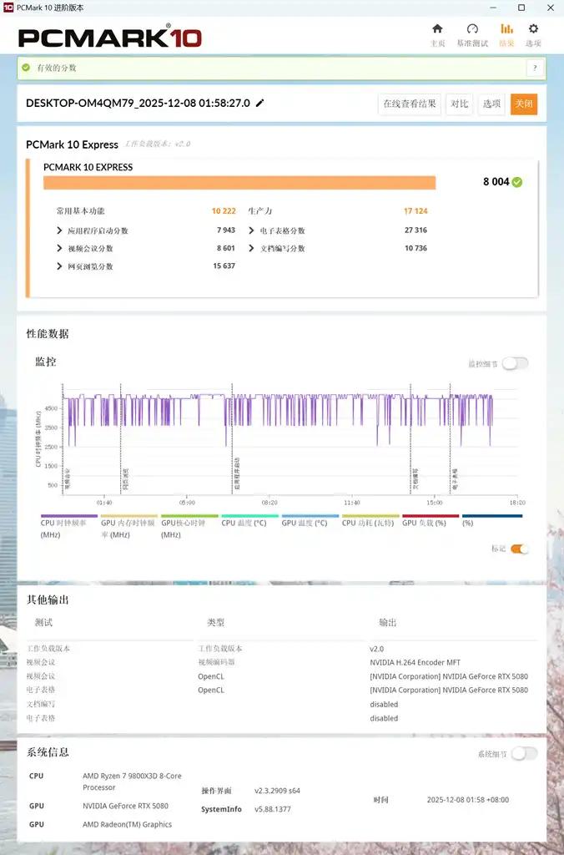Viewport: 564px width, 855px height.
Task: Click the 生产力 score 17 124
Action: click(415, 211)
